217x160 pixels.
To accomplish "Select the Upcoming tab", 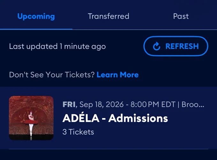I will 36,17.
